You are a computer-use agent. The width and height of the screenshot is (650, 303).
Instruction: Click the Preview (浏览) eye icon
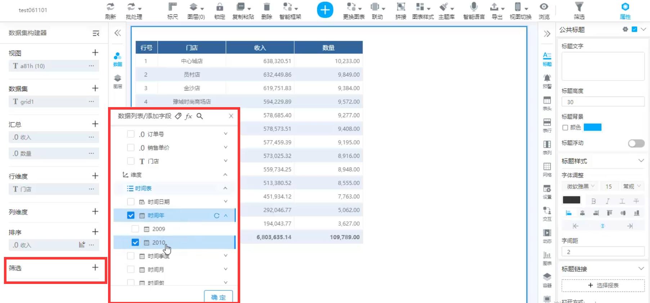tap(544, 10)
